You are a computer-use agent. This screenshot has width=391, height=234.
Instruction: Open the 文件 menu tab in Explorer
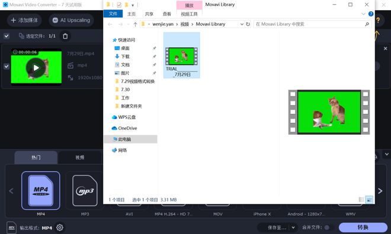113,14
